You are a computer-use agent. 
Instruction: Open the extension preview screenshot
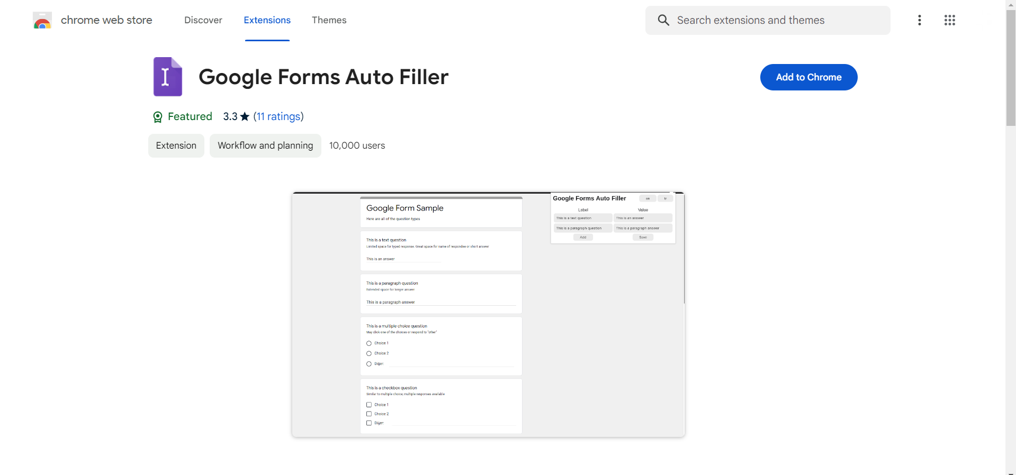coord(489,315)
